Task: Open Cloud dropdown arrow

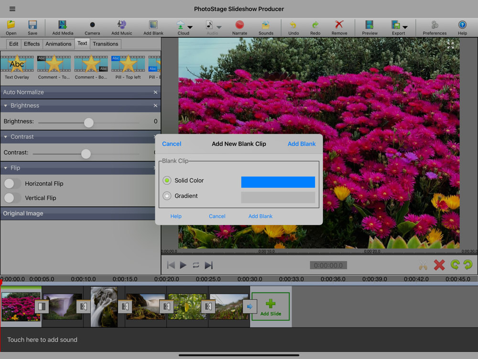Action: point(190,27)
